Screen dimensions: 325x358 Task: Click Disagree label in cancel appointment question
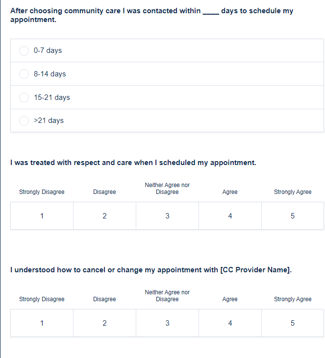(104, 299)
